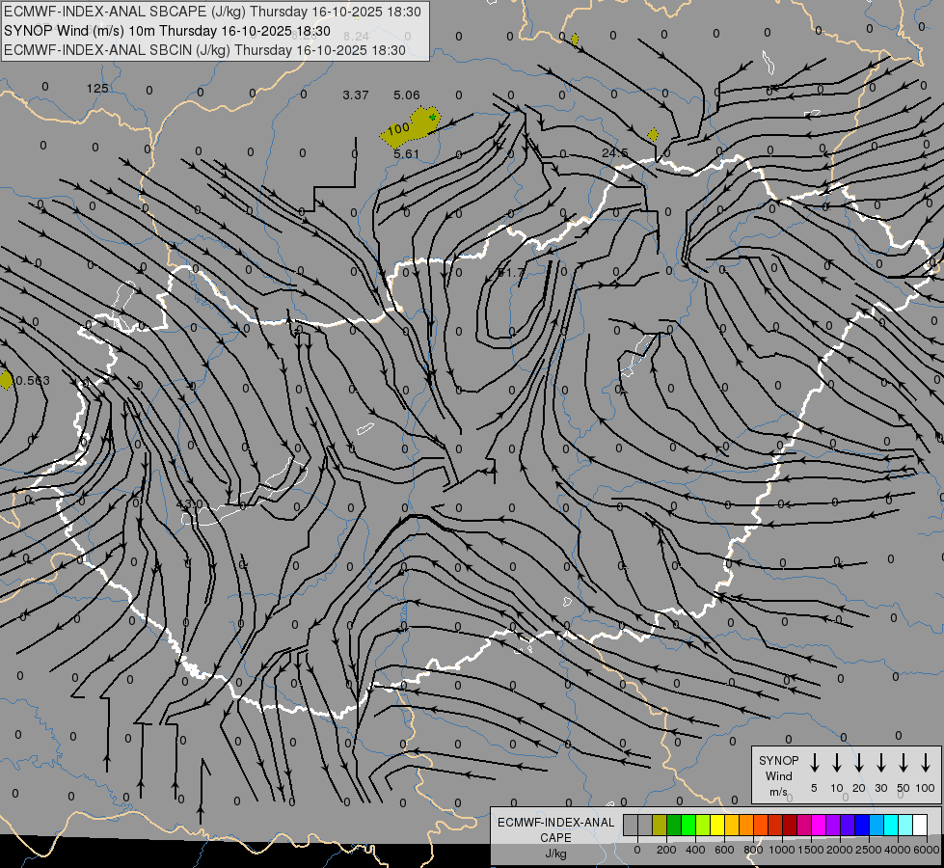Screen dimensions: 944x868
Task: Click the green dot on the 100 patch
Action: (x=432, y=117)
